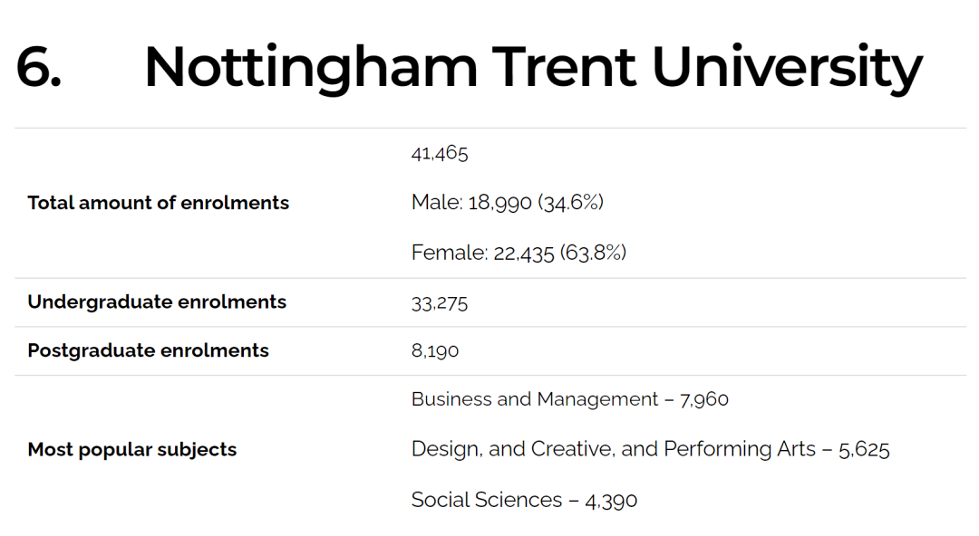Click the Total amount of enrolments label

(x=158, y=203)
